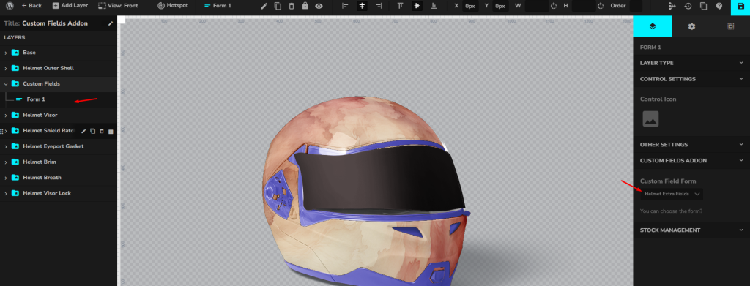
Task: Duplicate the Helmet Shield row layer
Action: [x=93, y=131]
